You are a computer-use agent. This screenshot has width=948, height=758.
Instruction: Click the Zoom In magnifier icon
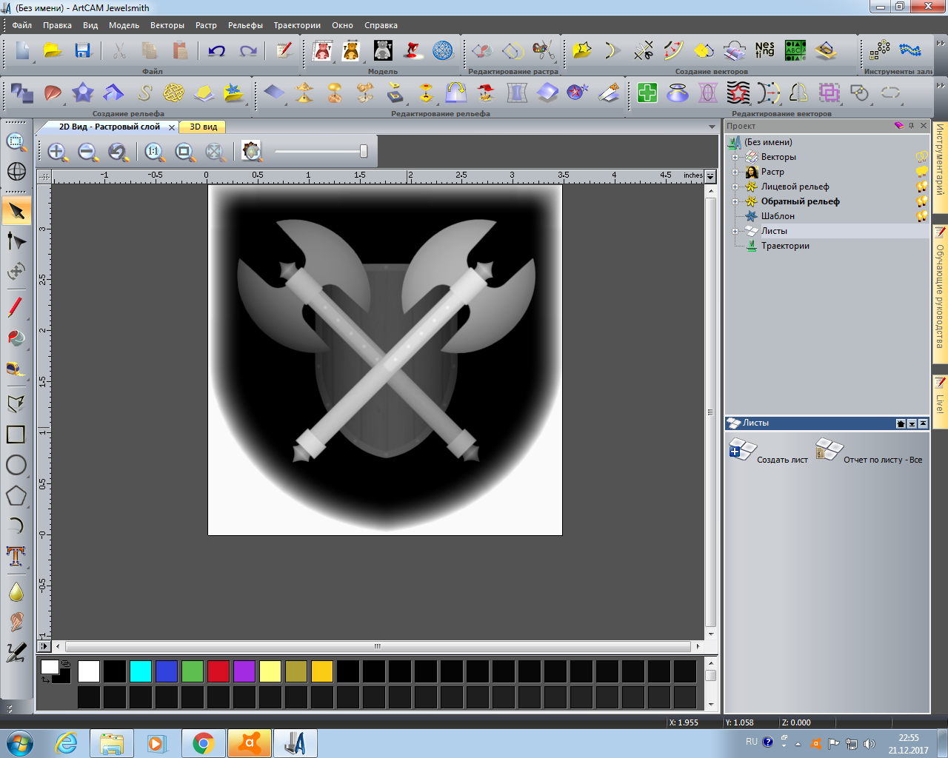point(57,152)
